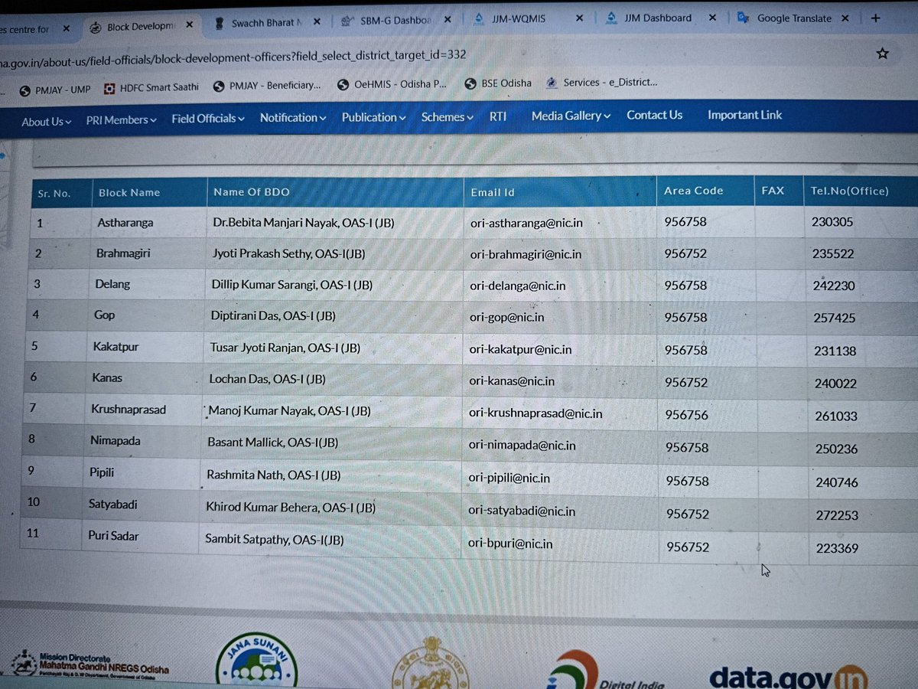Expand the Media Gallery dropdown
This screenshot has height=689, width=918.
571,116
